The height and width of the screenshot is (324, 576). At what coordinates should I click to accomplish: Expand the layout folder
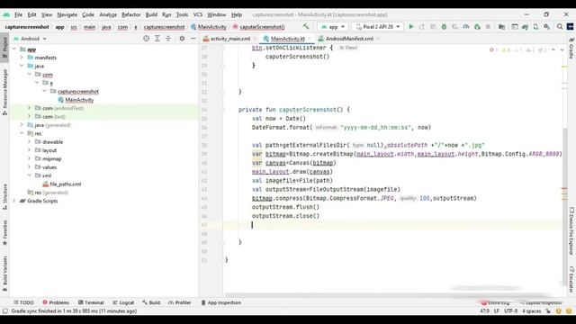[x=30, y=150]
